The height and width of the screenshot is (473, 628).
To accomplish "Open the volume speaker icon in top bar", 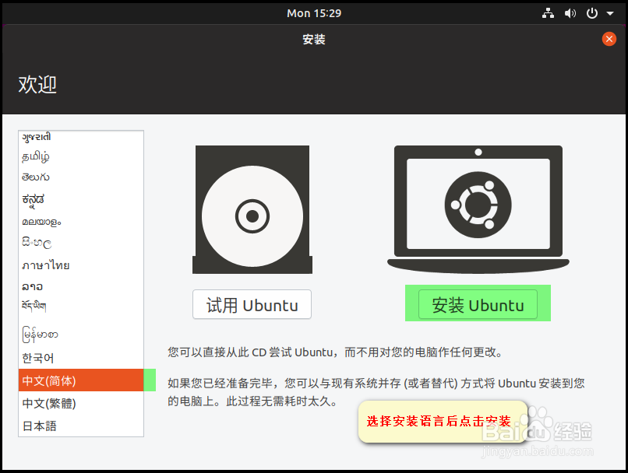I will 570,13.
